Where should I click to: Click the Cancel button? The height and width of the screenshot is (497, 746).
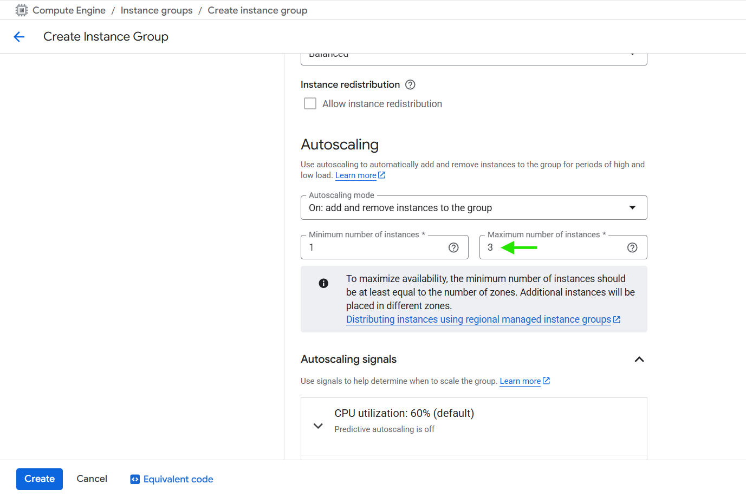click(x=92, y=479)
